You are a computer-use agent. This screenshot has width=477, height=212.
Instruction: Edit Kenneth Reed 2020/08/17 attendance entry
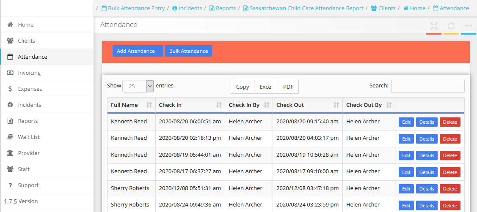[406, 172]
